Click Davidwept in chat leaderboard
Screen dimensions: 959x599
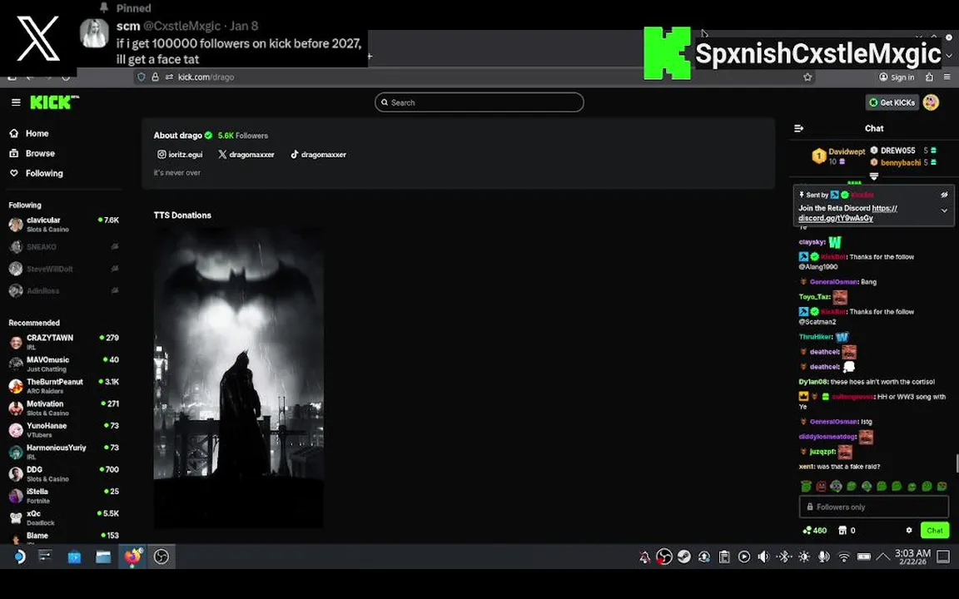pos(847,151)
